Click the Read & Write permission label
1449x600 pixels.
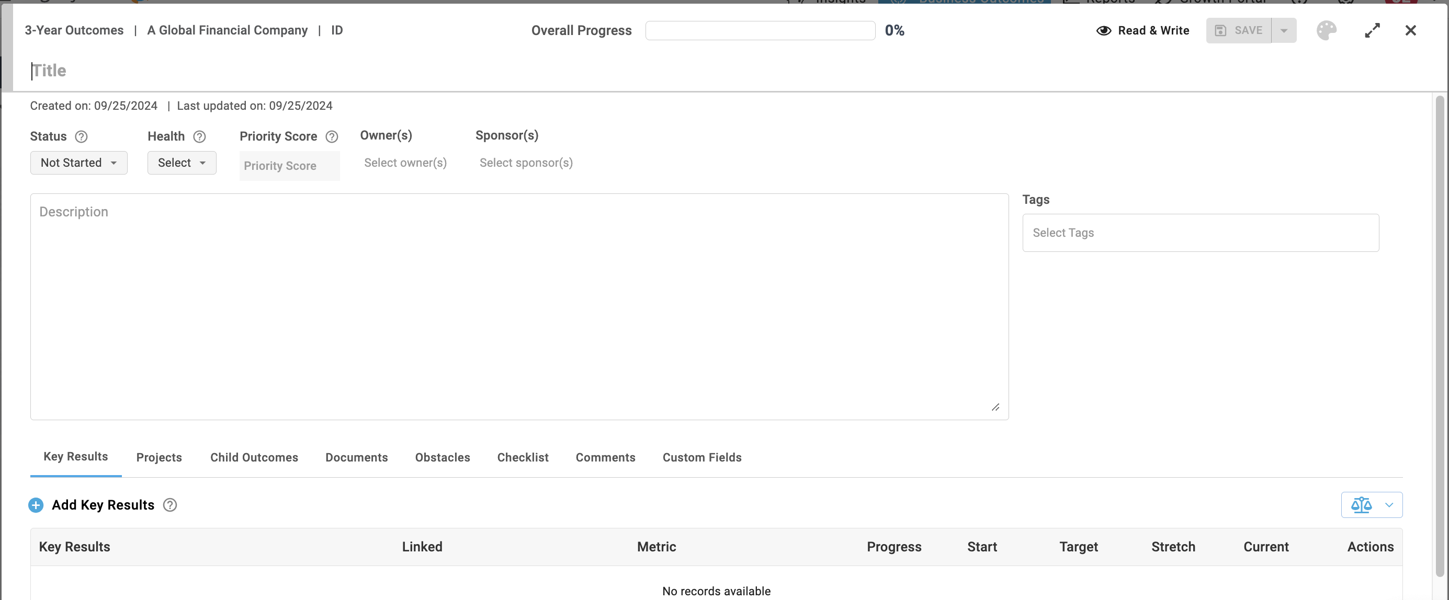click(x=1153, y=30)
